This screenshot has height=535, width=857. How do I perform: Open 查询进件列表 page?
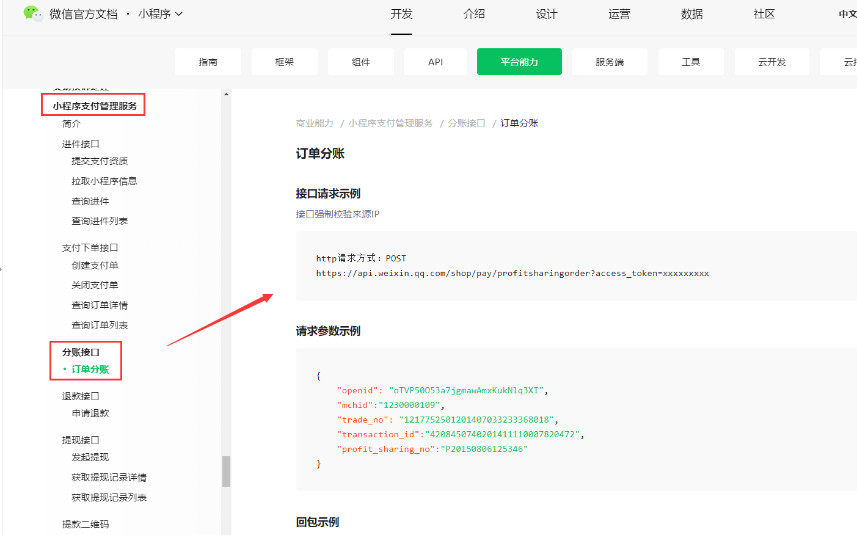pos(100,220)
